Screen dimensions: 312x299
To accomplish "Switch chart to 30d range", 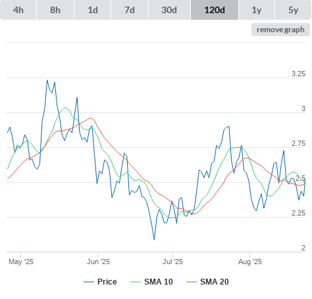I will pyautogui.click(x=169, y=10).
